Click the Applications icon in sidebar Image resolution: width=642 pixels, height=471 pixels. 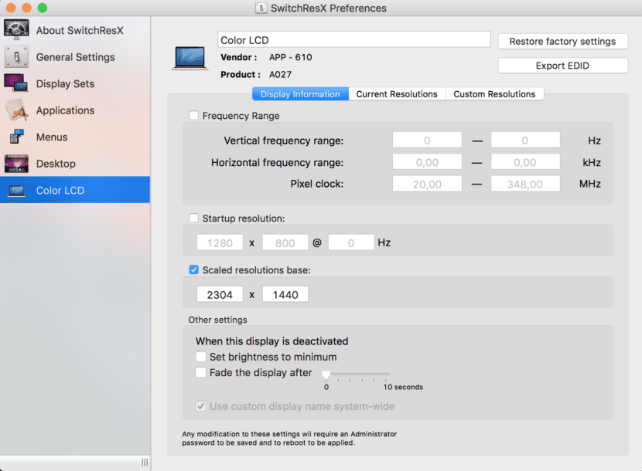pyautogui.click(x=16, y=110)
